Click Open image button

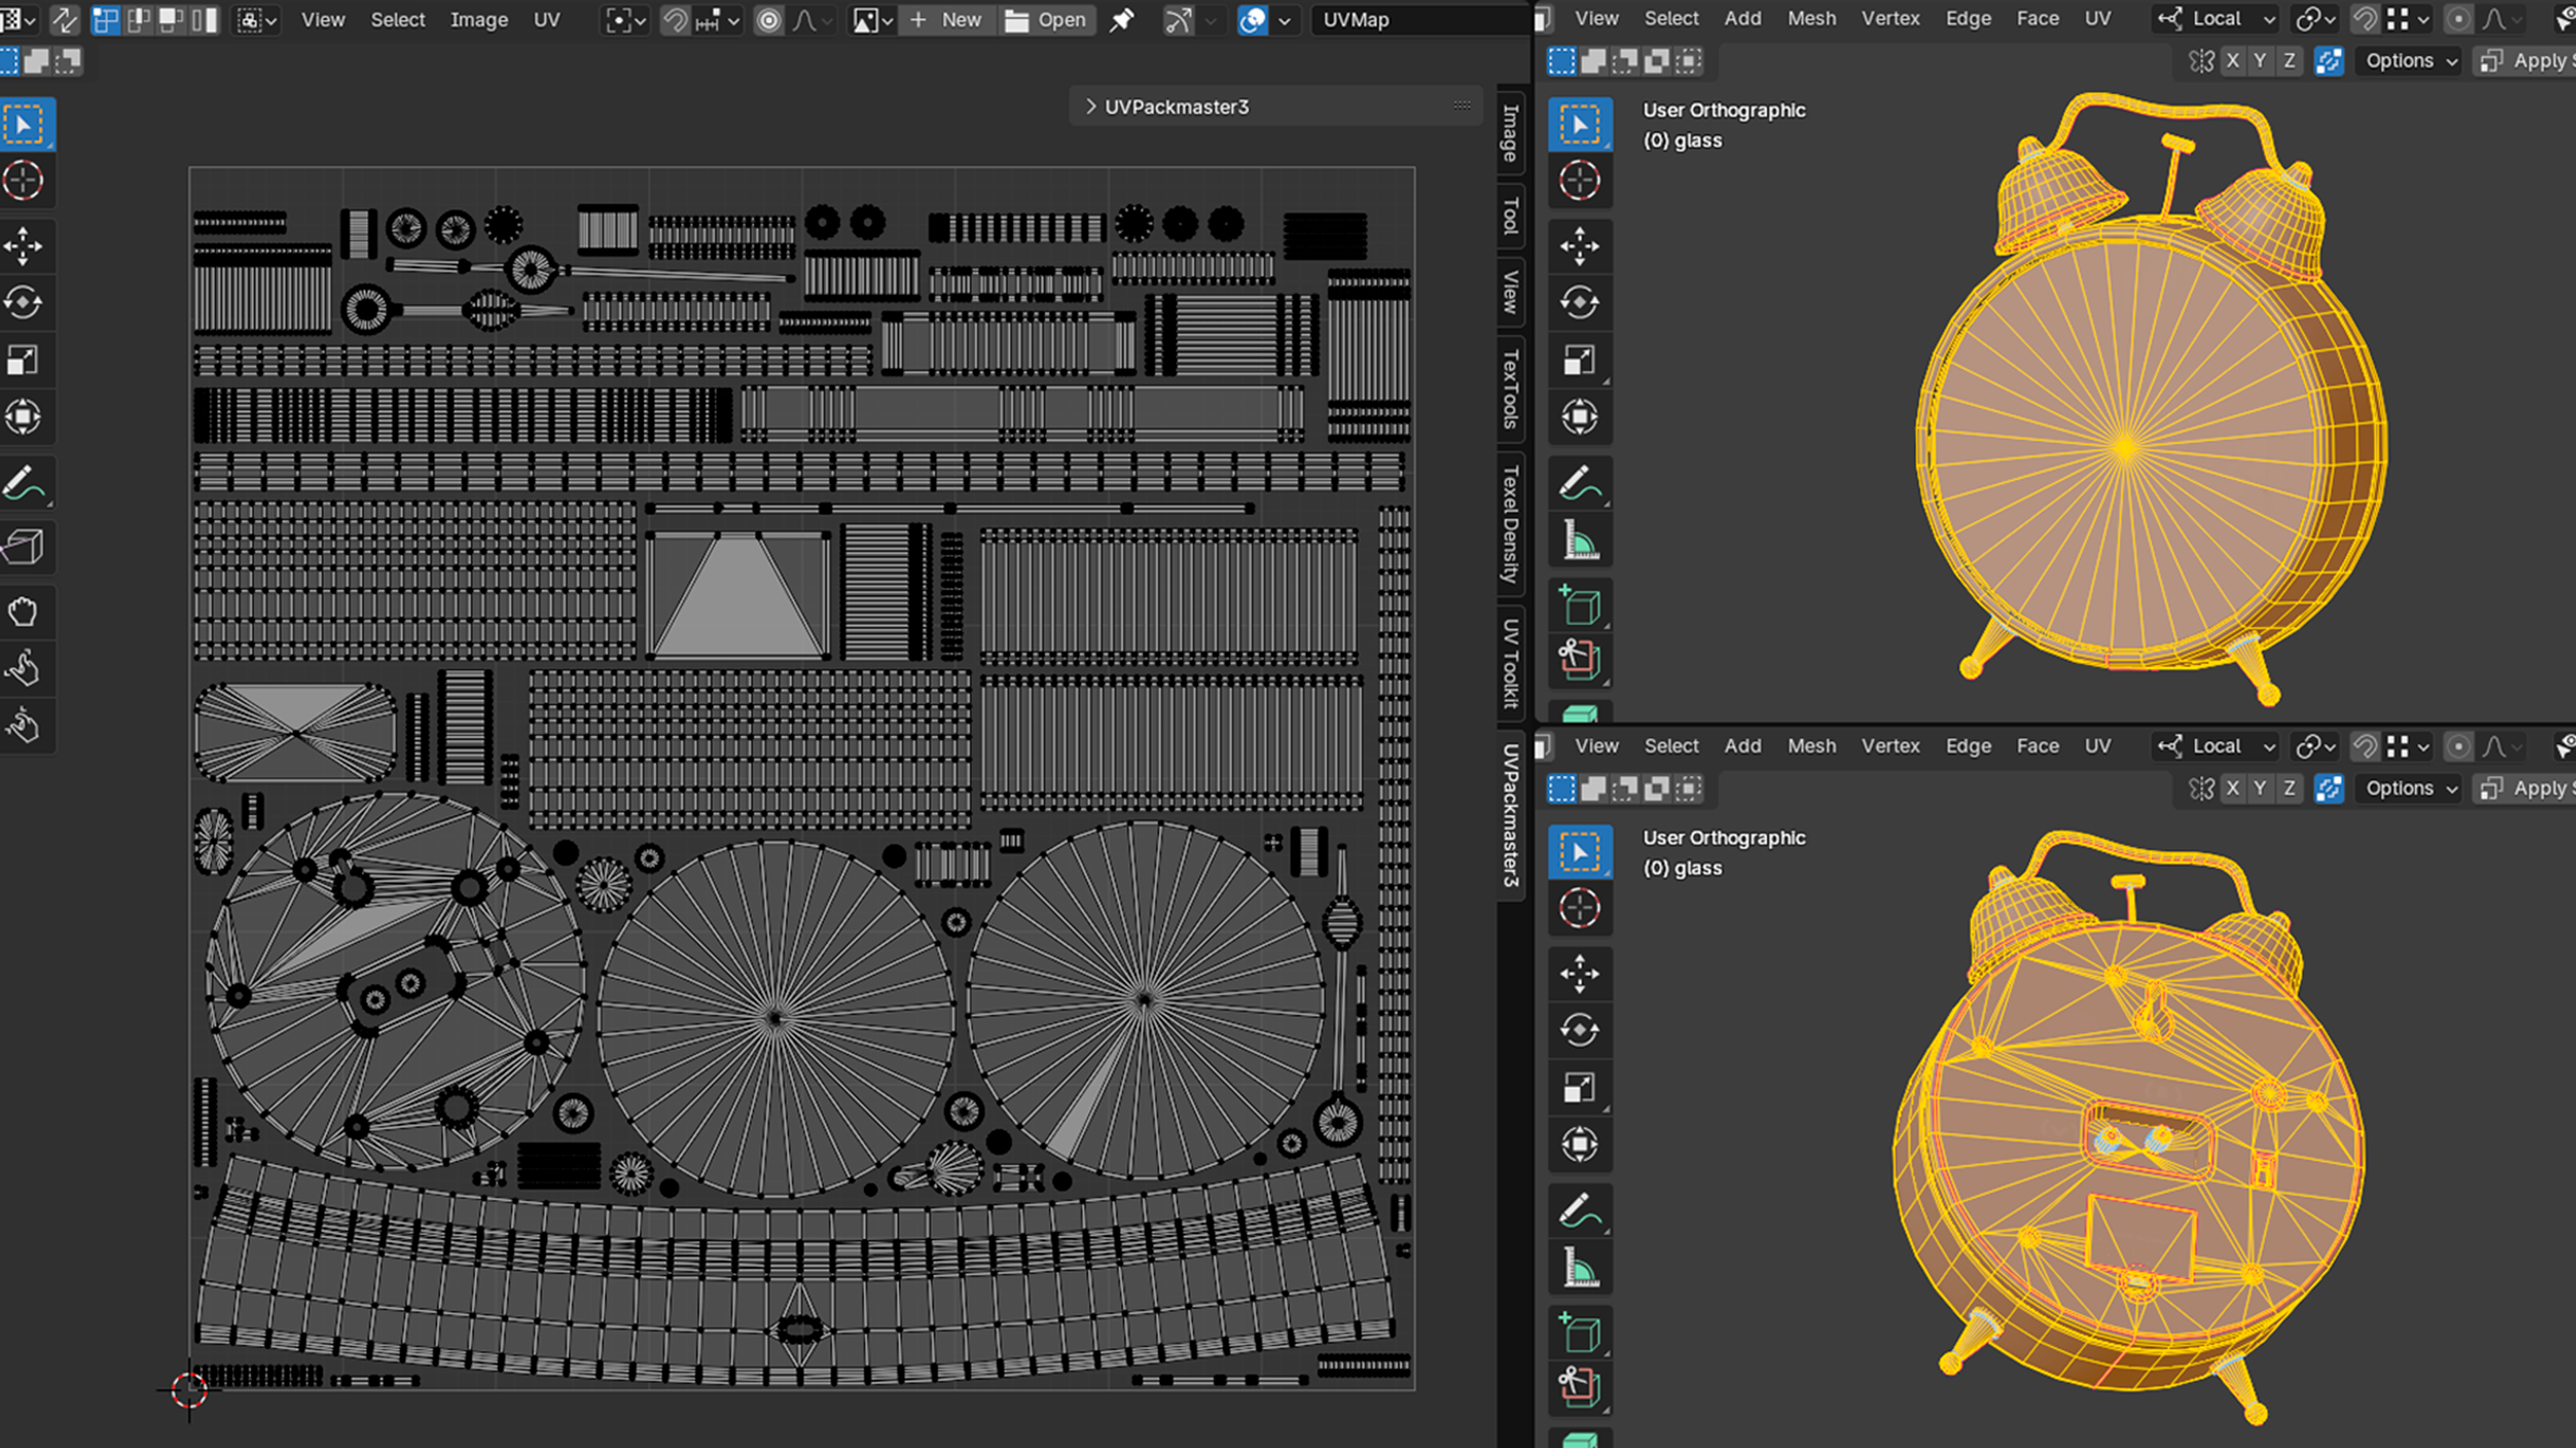[1046, 19]
